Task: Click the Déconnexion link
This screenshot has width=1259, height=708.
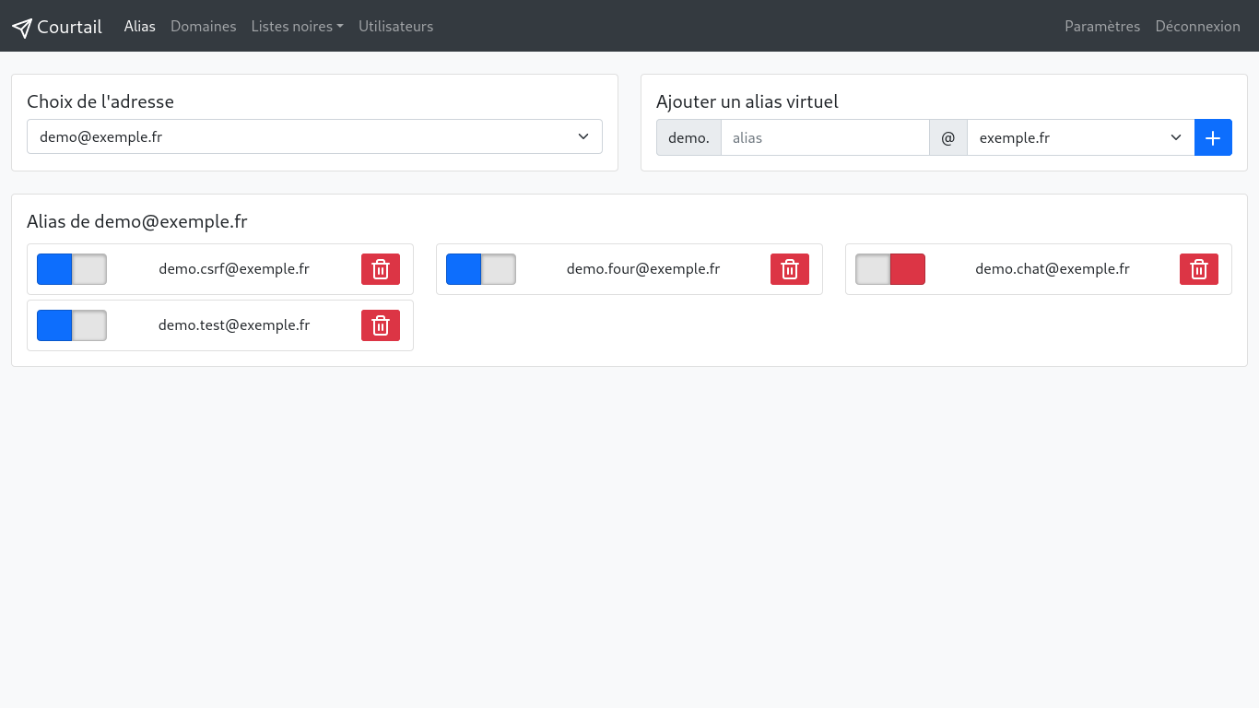Action: [x=1198, y=26]
